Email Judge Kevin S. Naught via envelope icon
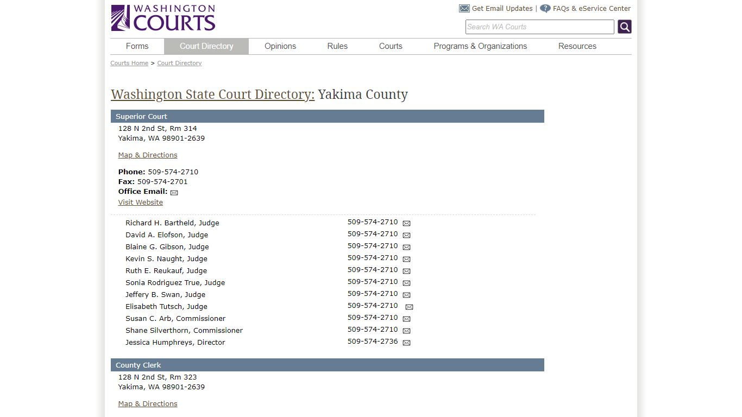Image resolution: width=742 pixels, height=417 pixels. coord(406,259)
